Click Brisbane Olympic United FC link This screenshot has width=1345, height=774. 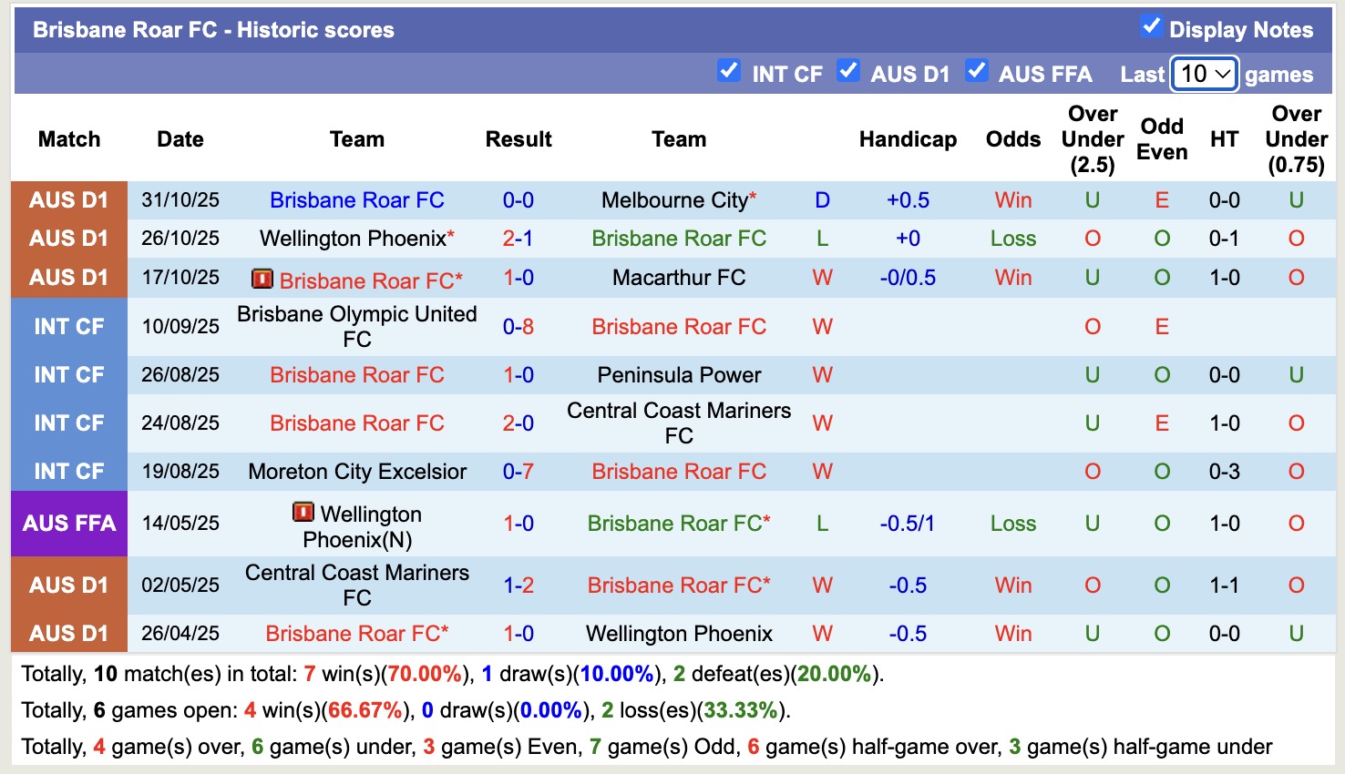coord(356,326)
